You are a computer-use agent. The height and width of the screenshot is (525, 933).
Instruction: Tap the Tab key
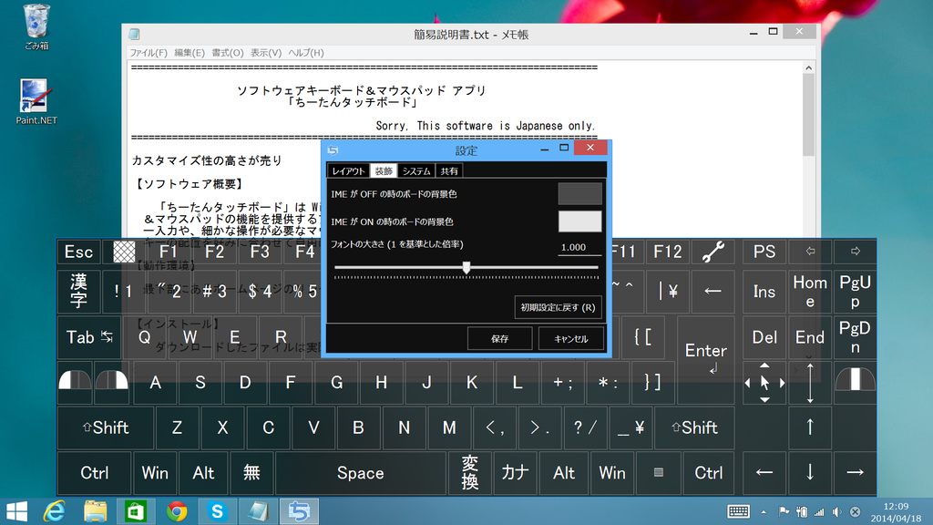(x=88, y=337)
